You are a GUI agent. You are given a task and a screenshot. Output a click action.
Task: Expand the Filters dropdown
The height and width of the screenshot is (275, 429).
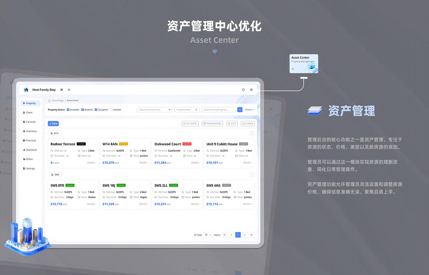pos(249,110)
